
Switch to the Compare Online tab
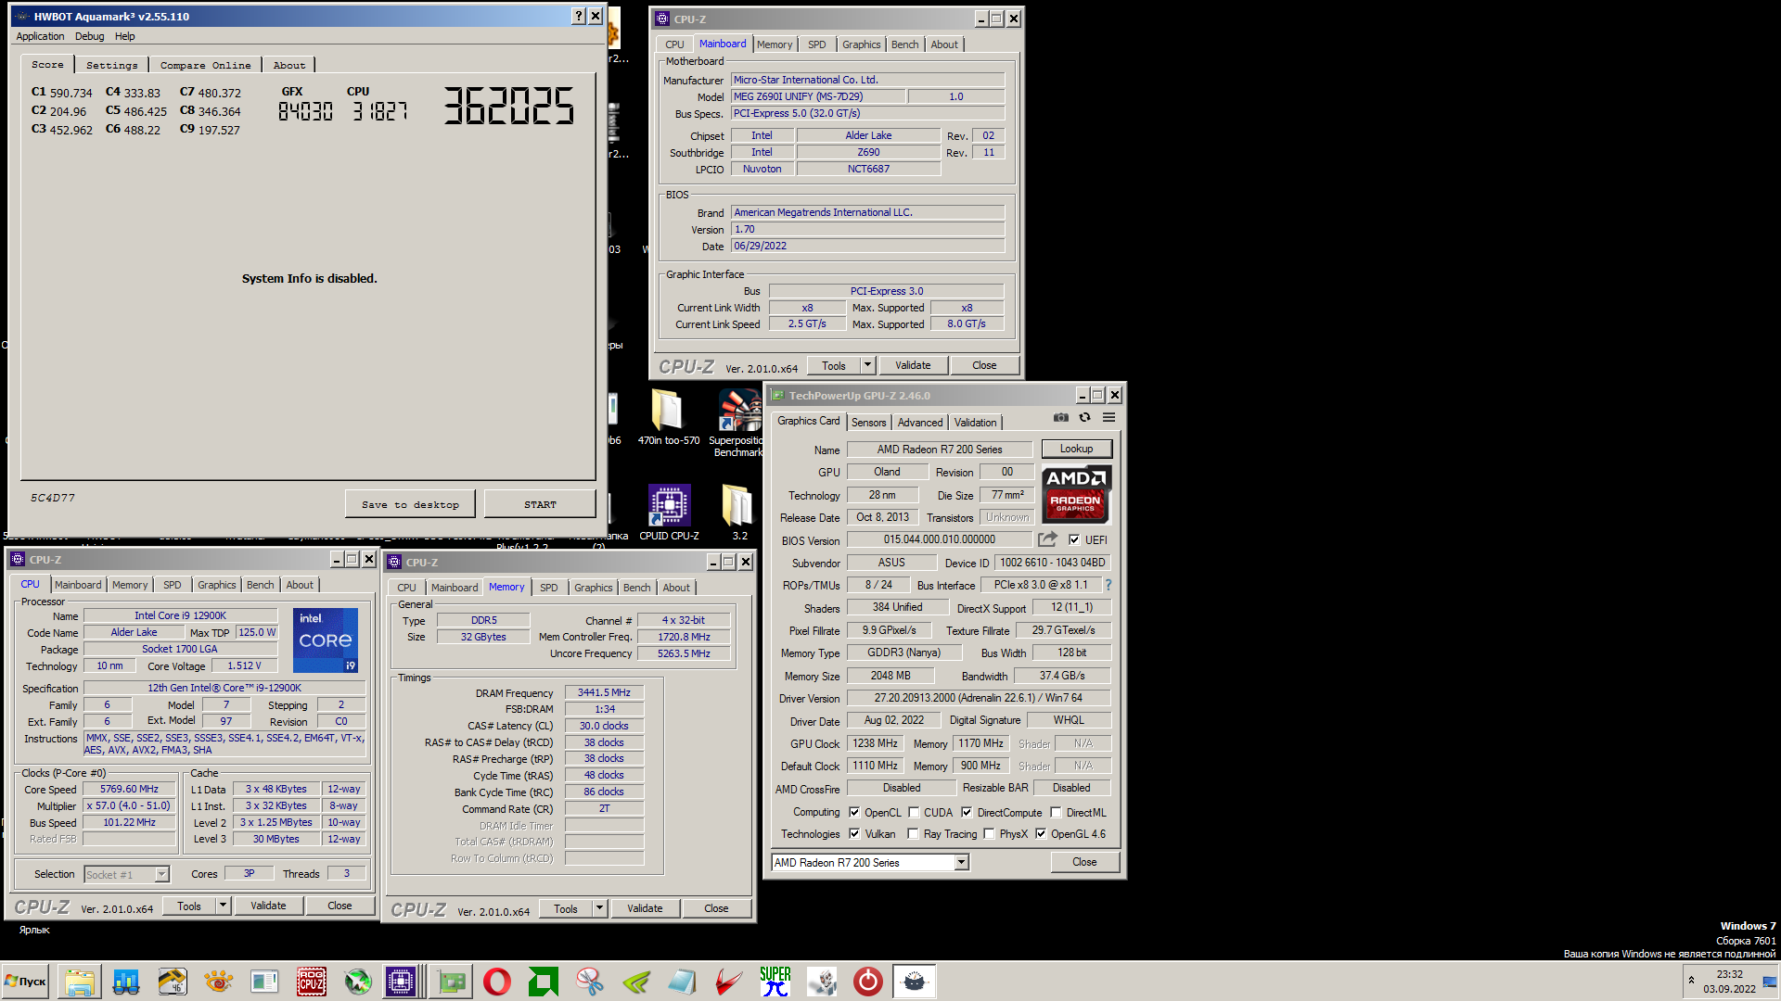tap(205, 65)
